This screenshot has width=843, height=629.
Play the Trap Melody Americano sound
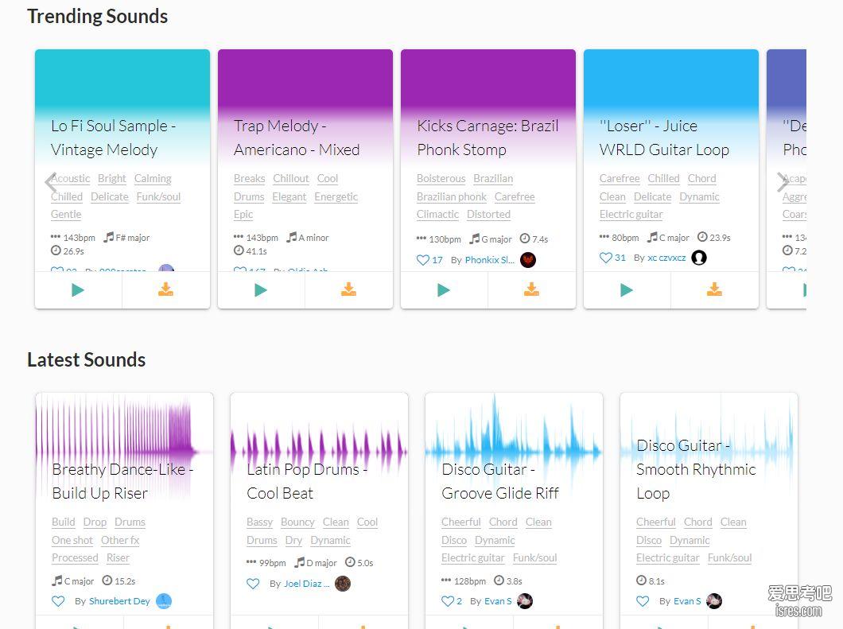[x=261, y=290]
